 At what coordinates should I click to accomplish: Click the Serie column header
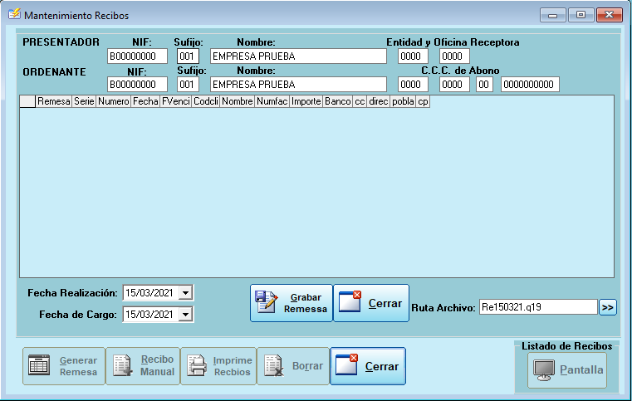(84, 101)
